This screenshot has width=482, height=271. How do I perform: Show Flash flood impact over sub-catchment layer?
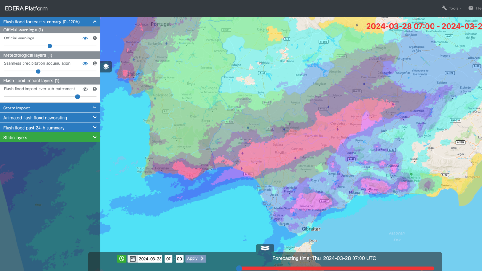point(85,89)
